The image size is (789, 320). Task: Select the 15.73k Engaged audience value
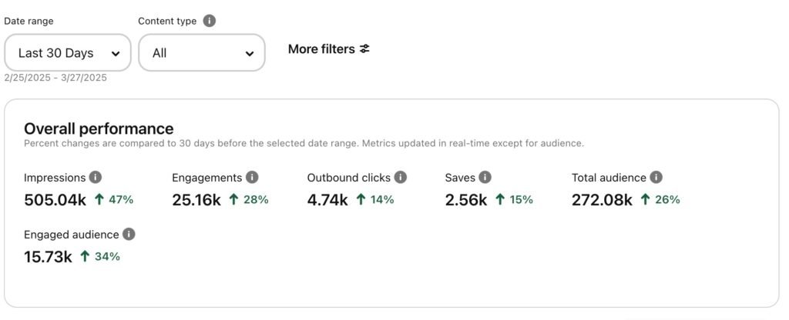pyautogui.click(x=48, y=257)
